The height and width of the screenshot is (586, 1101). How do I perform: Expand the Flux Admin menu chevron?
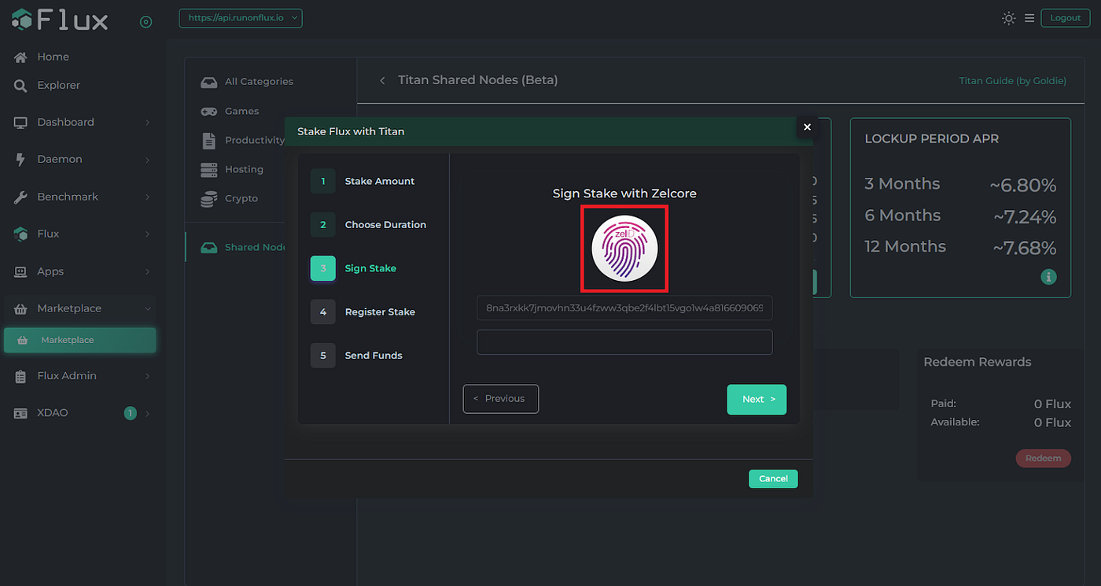tap(147, 376)
